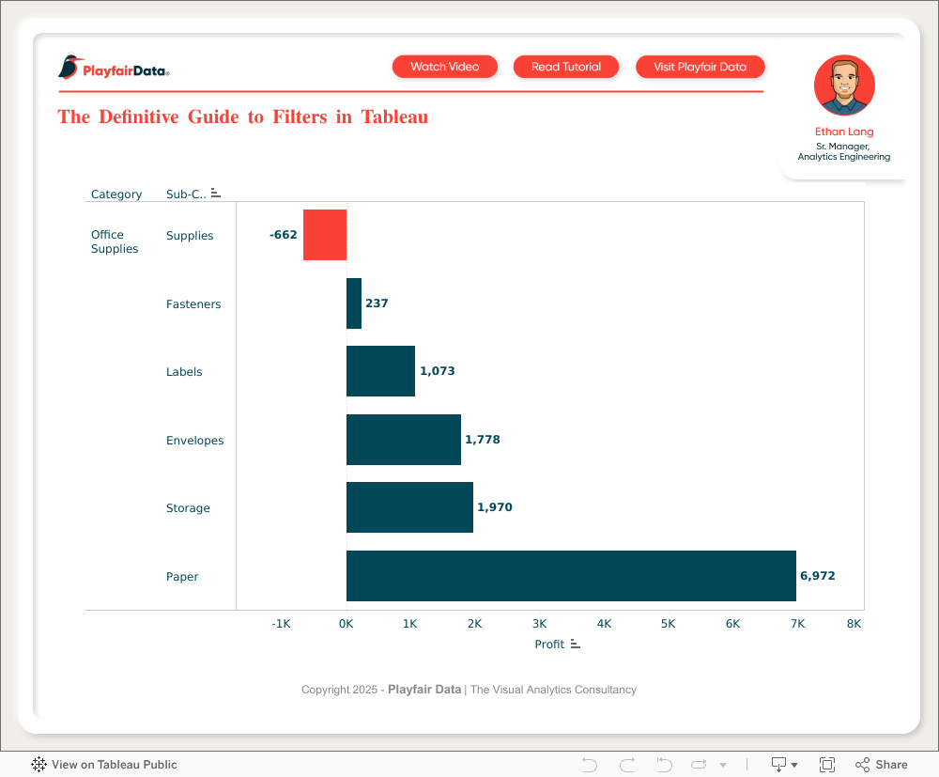
Task: Toggle the Profit axis sort icon
Action: coord(576,644)
